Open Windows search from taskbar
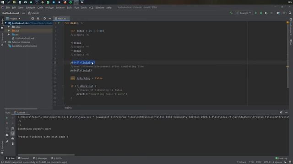The image size is (293, 164). [x=8, y=2]
